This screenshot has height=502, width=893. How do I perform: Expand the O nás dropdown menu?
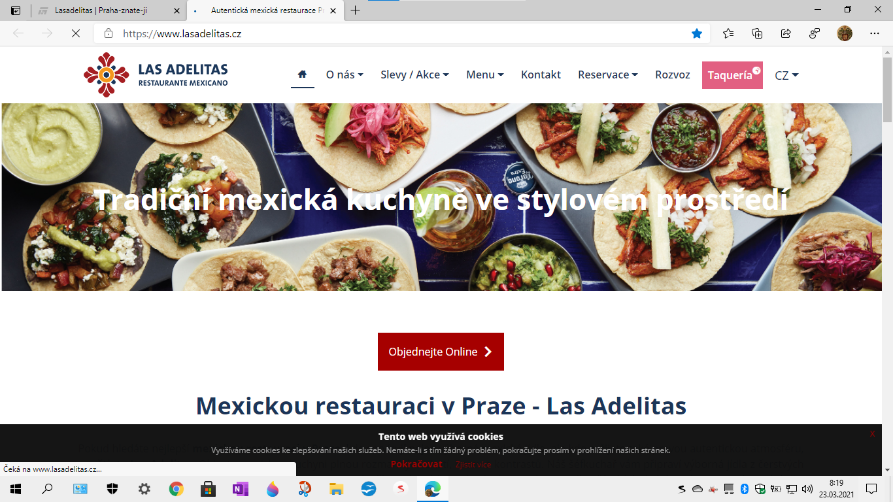[345, 75]
